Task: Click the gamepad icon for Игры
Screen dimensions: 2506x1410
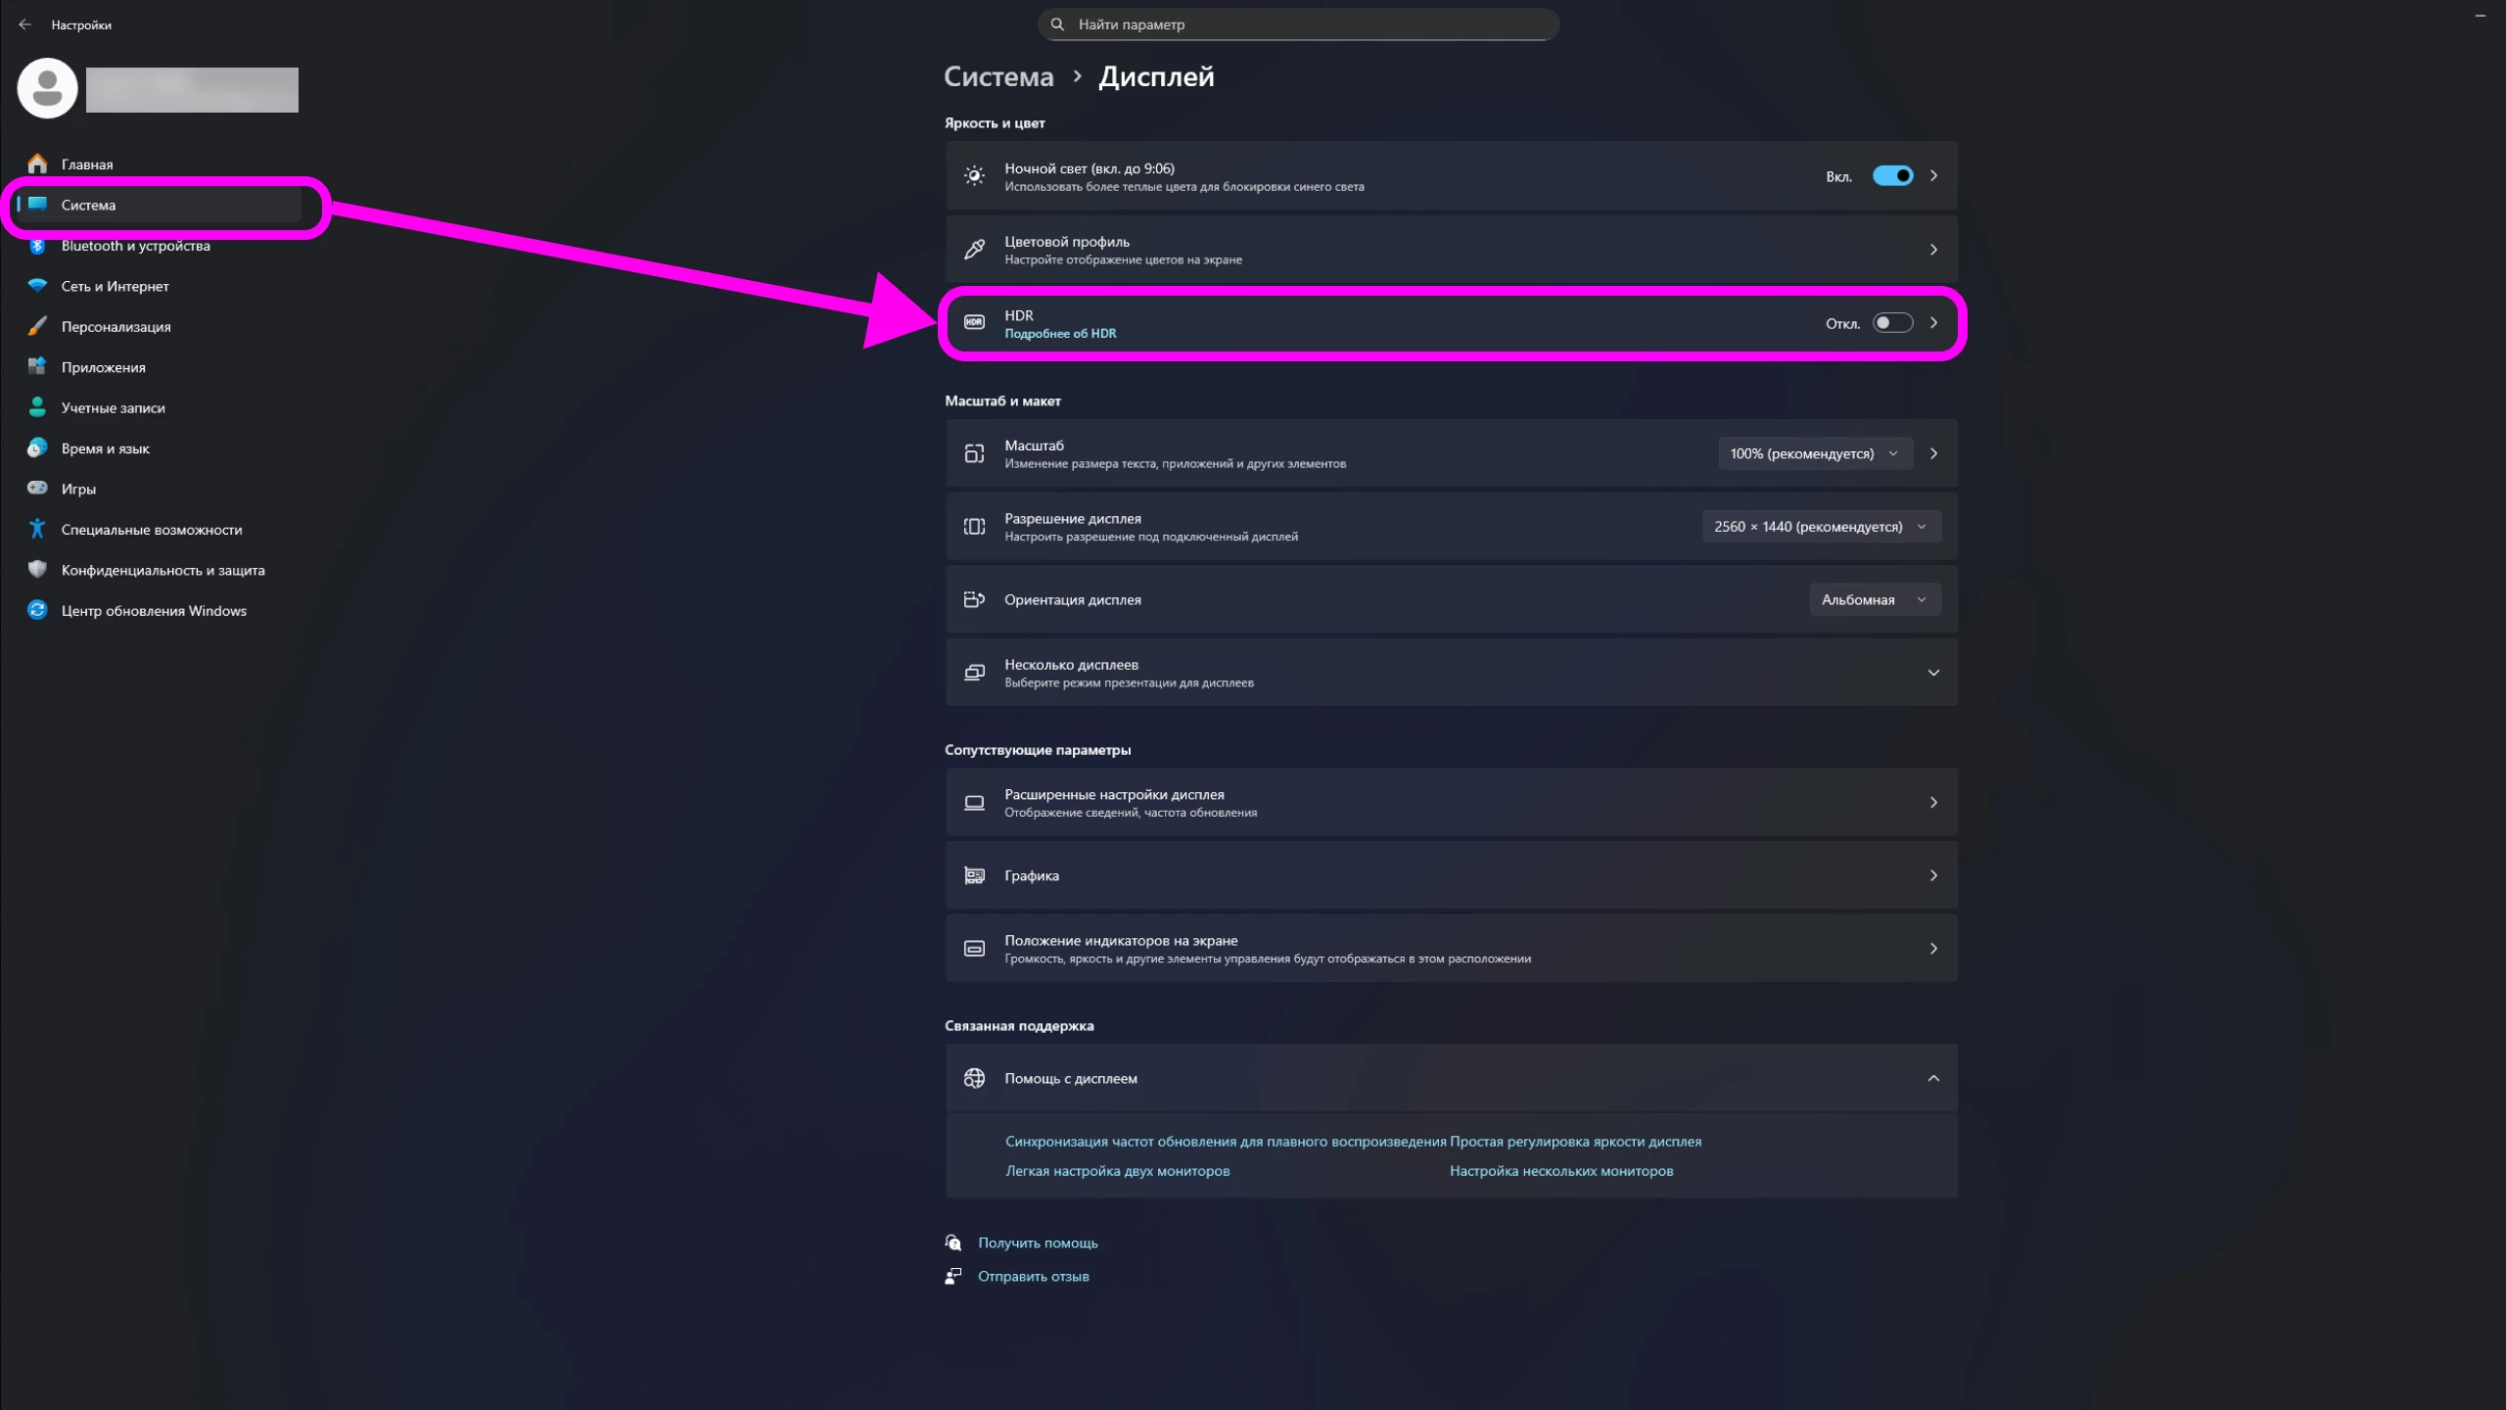Action: [37, 488]
